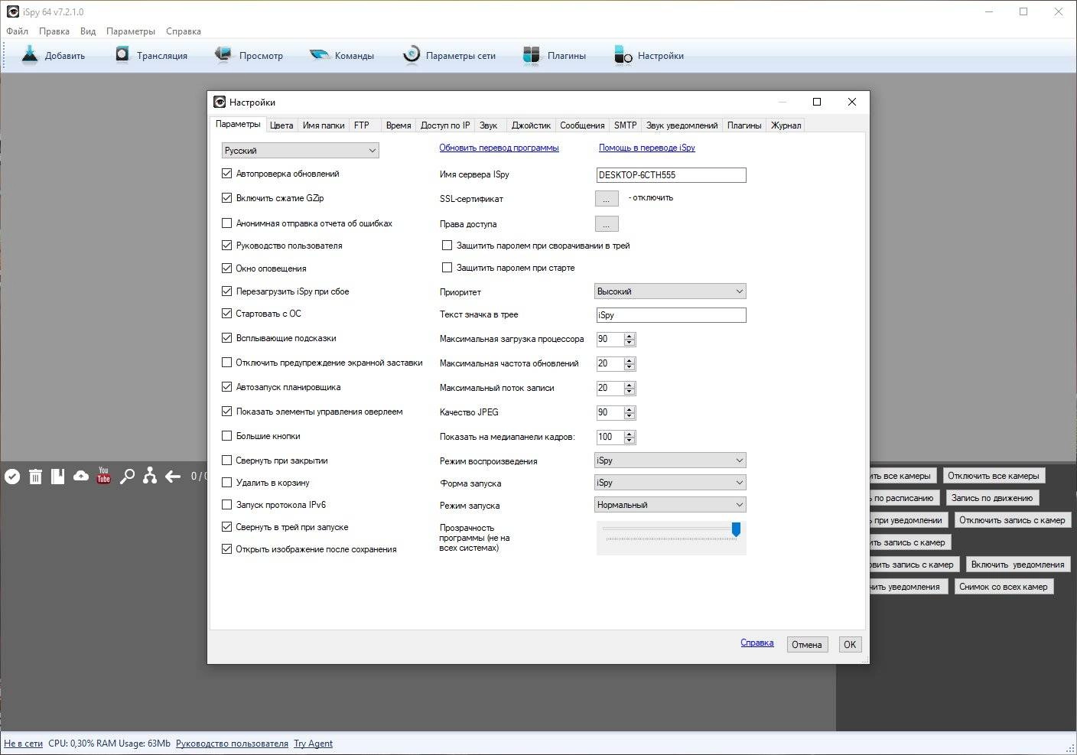The width and height of the screenshot is (1077, 755).
Task: Open the Режим запуска dropdown (Нормальный)
Action: [670, 505]
